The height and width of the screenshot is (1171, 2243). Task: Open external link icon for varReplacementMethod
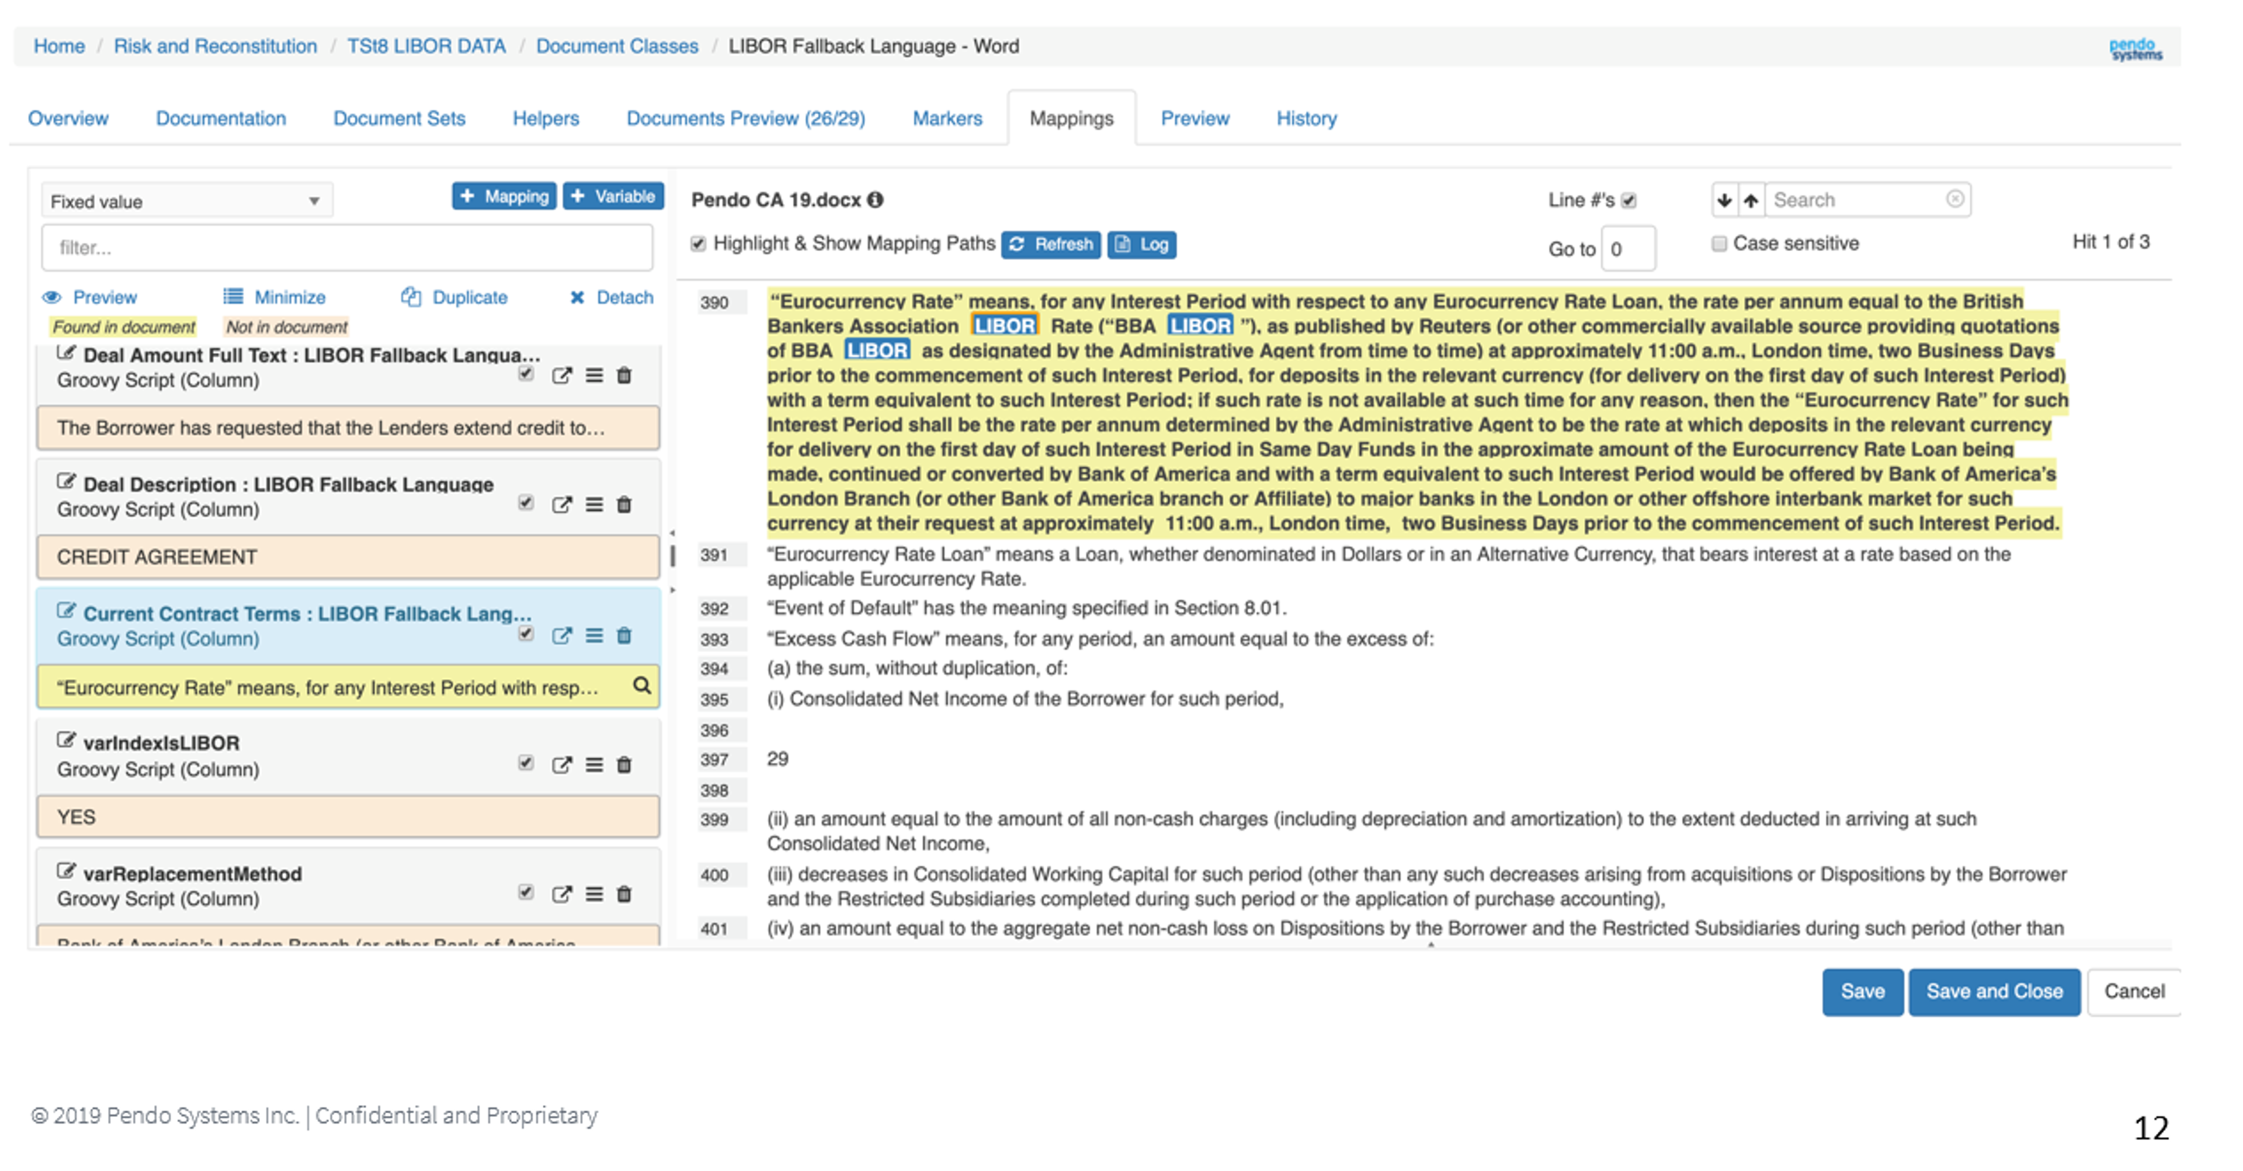point(561,894)
